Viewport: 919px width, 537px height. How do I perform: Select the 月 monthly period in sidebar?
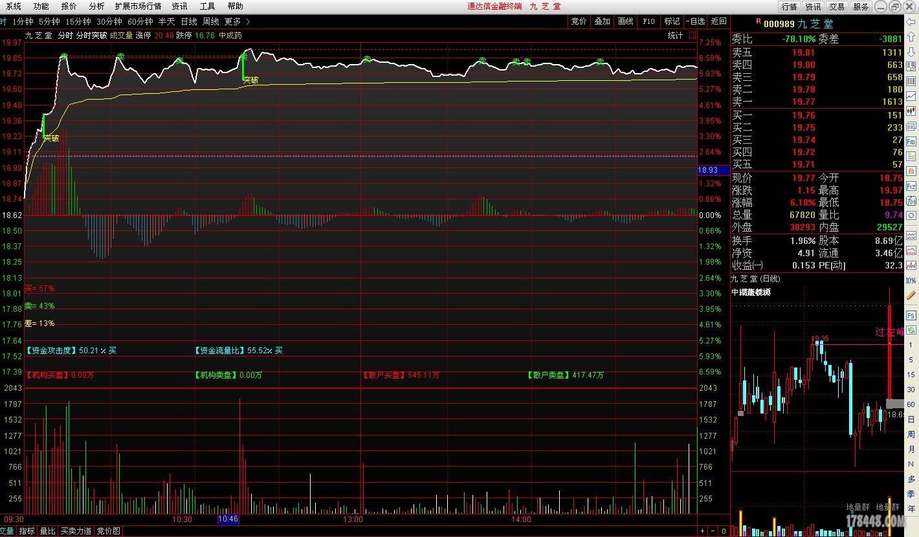pyautogui.click(x=911, y=449)
